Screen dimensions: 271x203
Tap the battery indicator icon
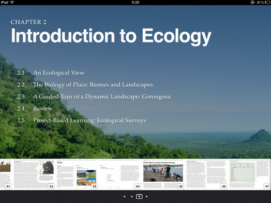267,2
